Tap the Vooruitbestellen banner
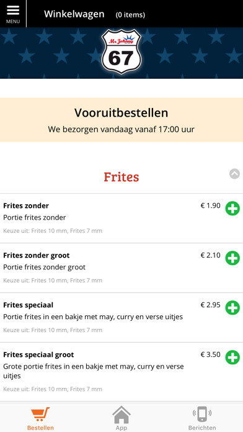Image resolution: width=243 pixels, height=432 pixels. (122, 120)
